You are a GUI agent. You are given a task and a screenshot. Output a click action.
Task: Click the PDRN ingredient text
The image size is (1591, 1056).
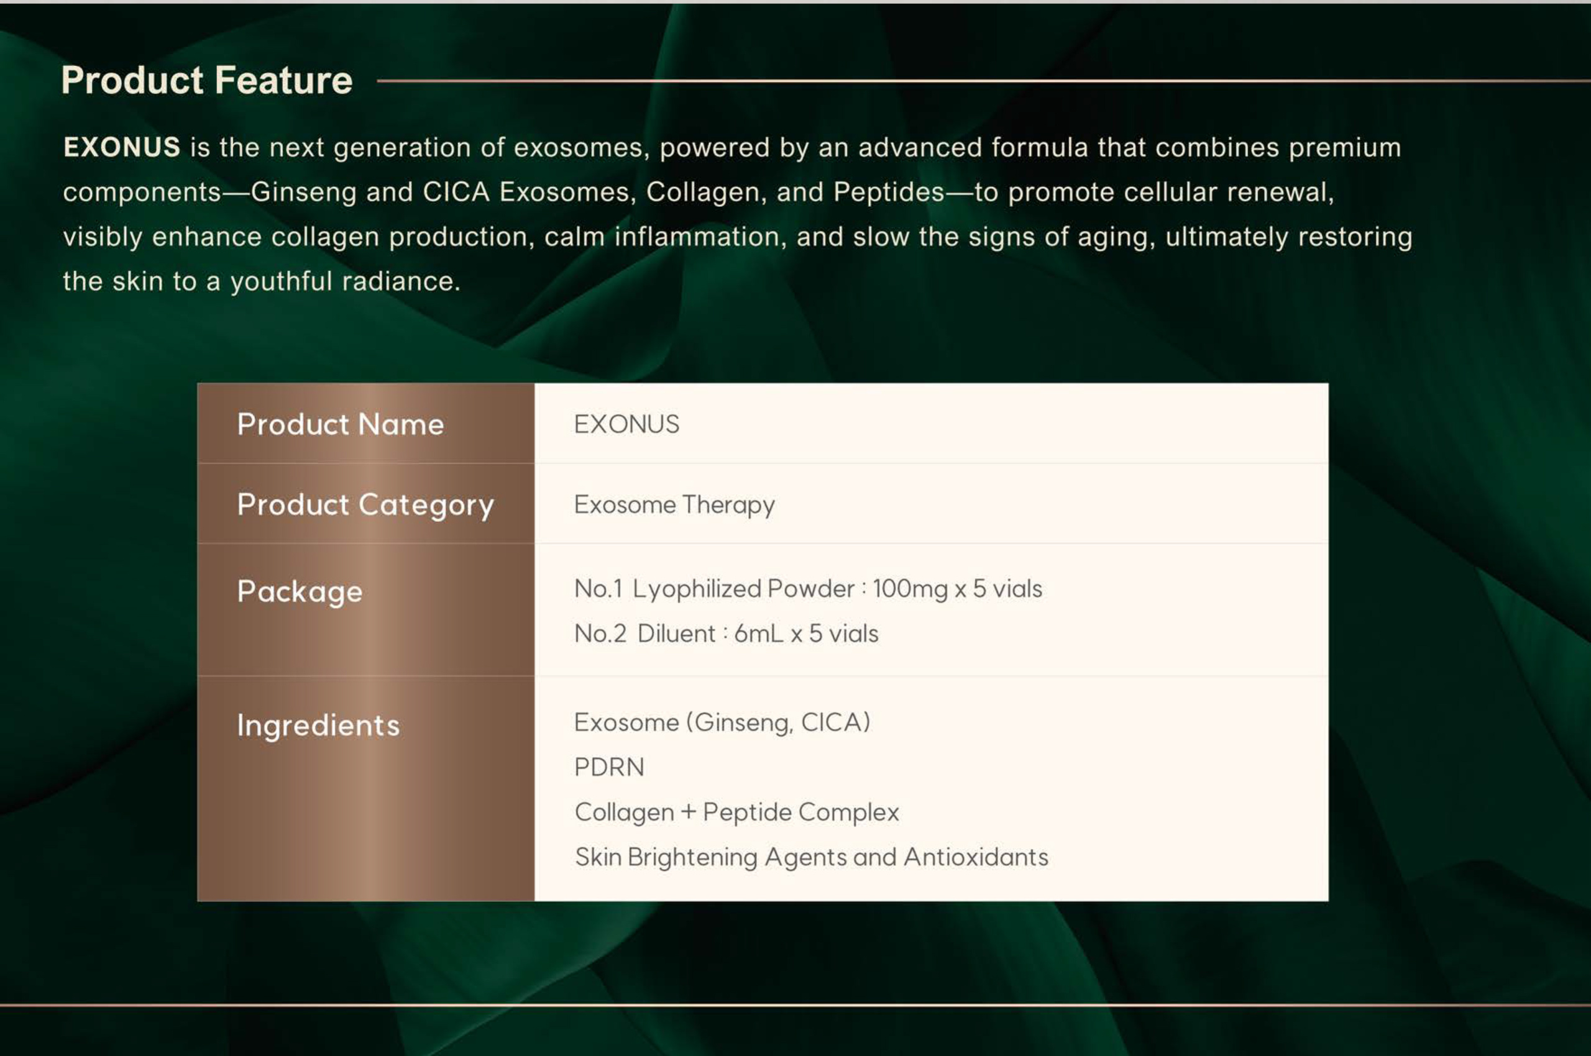[x=609, y=767]
